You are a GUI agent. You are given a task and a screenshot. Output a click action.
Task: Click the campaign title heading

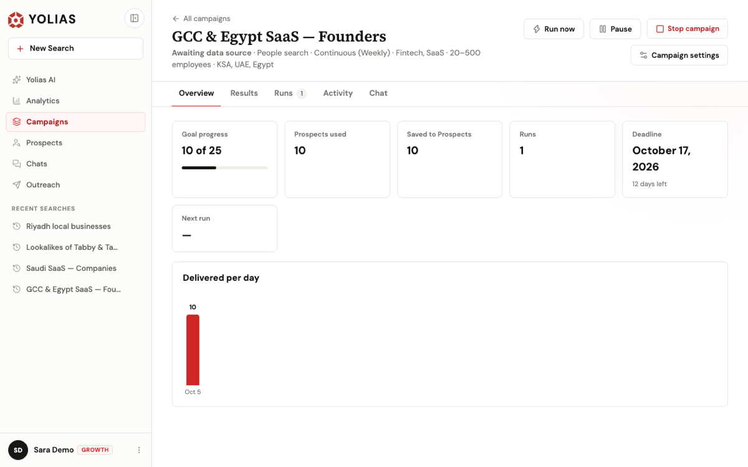279,37
